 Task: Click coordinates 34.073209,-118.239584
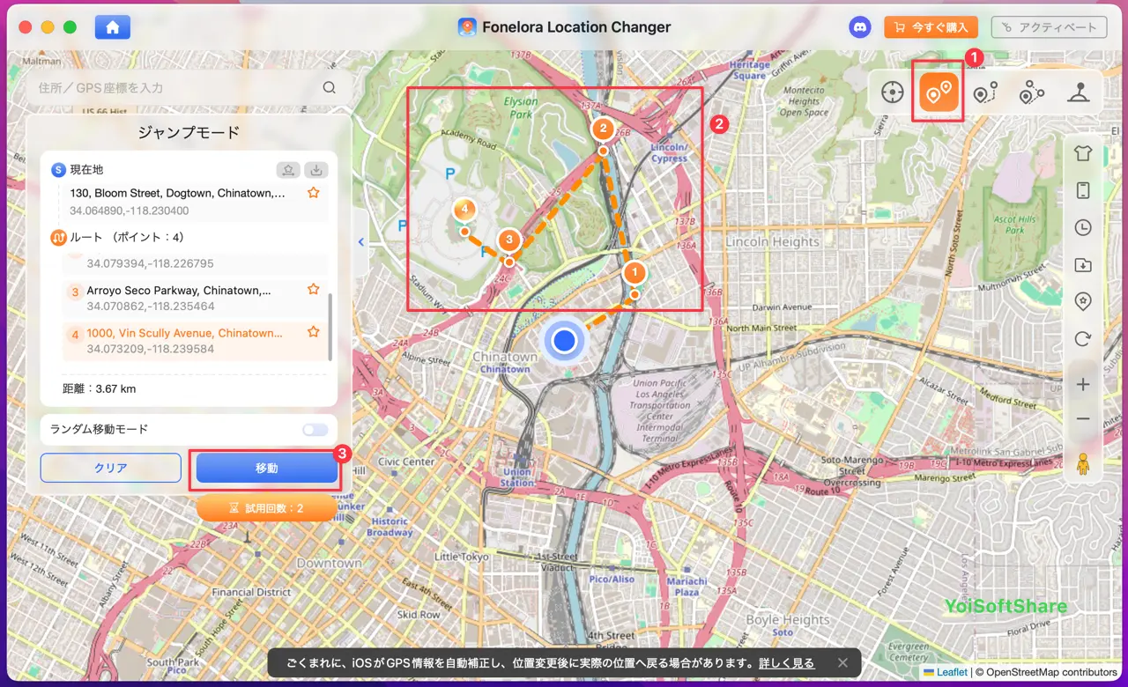[150, 349]
